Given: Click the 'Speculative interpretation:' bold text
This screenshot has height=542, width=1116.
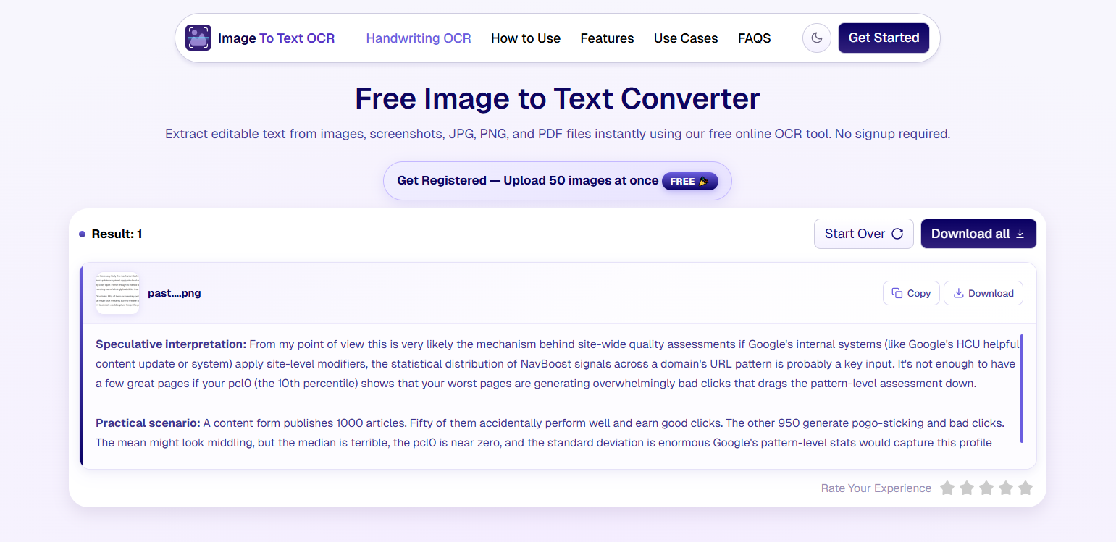Looking at the screenshot, I should 171,344.
